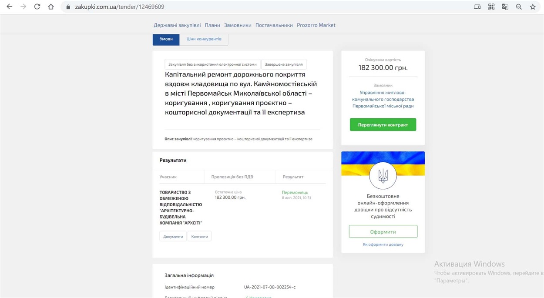Open customer link Управління житлово-комунального господарства
This screenshot has width=544, height=298.
pyautogui.click(x=383, y=99)
